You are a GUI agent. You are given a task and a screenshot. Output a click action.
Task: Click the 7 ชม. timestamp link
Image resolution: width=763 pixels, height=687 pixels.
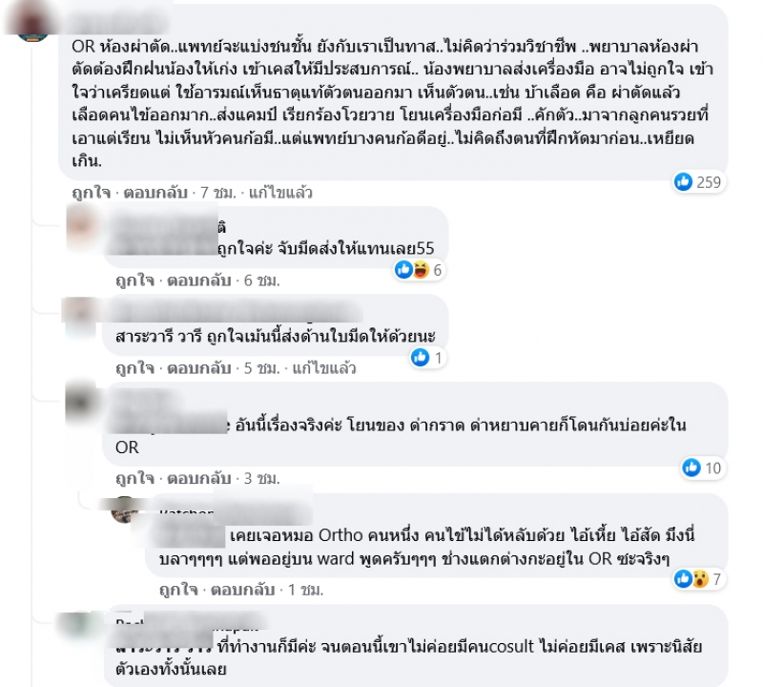click(x=218, y=193)
